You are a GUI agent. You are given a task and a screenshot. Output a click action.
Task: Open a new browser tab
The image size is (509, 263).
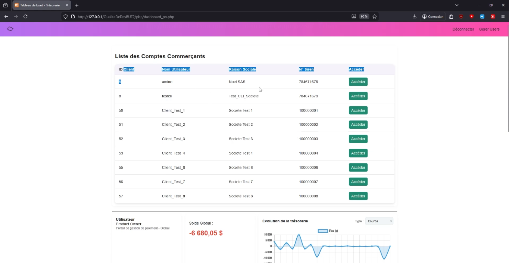tap(77, 5)
